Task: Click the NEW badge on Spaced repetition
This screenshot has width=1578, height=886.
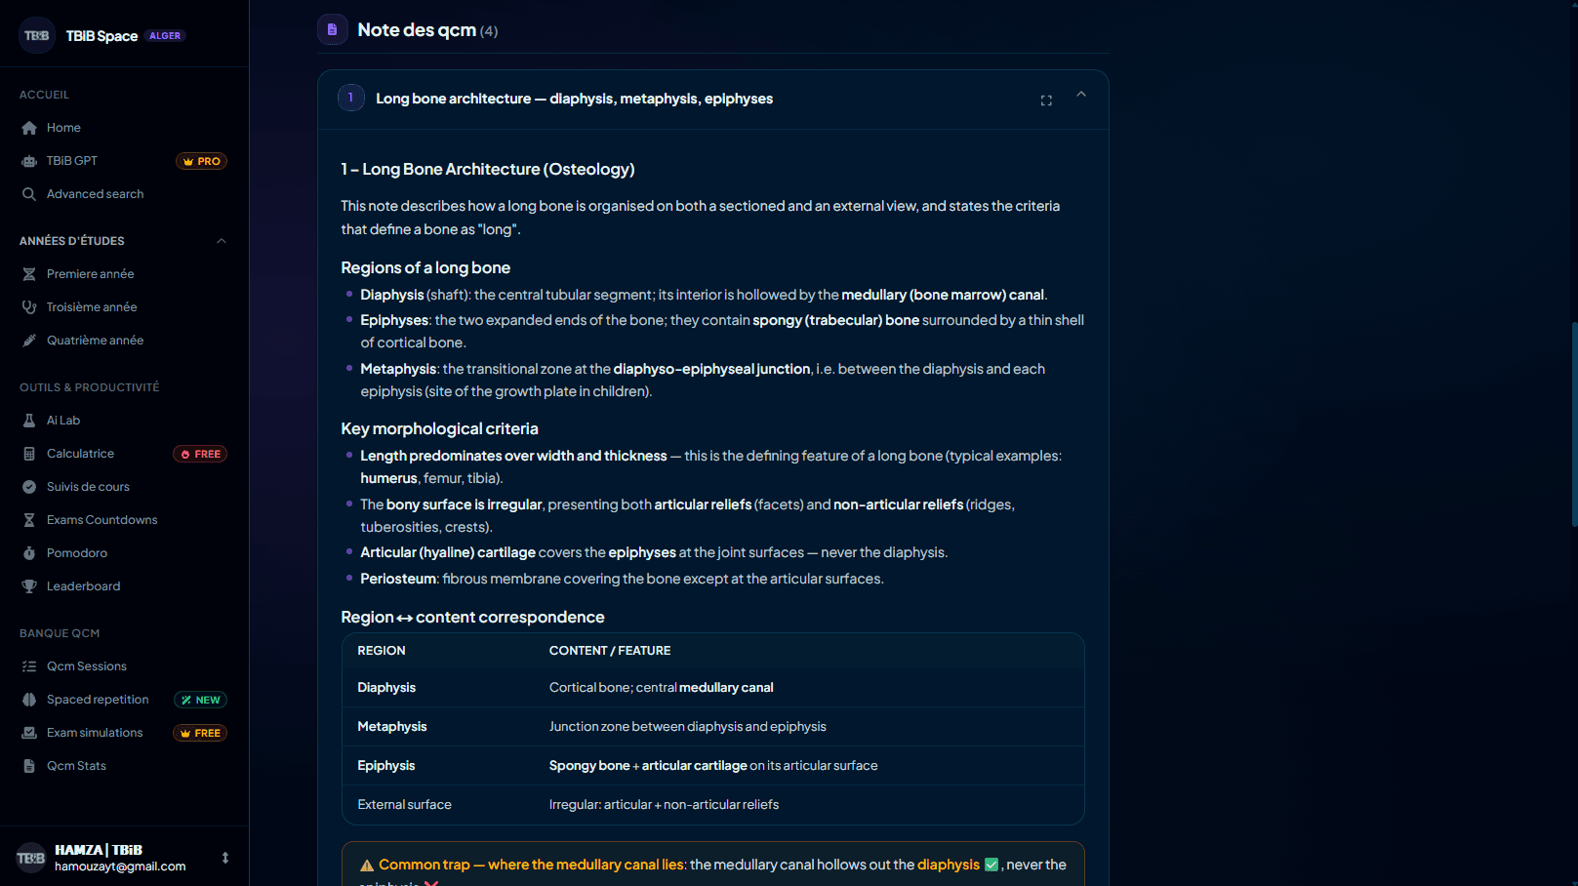Action: coord(200,700)
